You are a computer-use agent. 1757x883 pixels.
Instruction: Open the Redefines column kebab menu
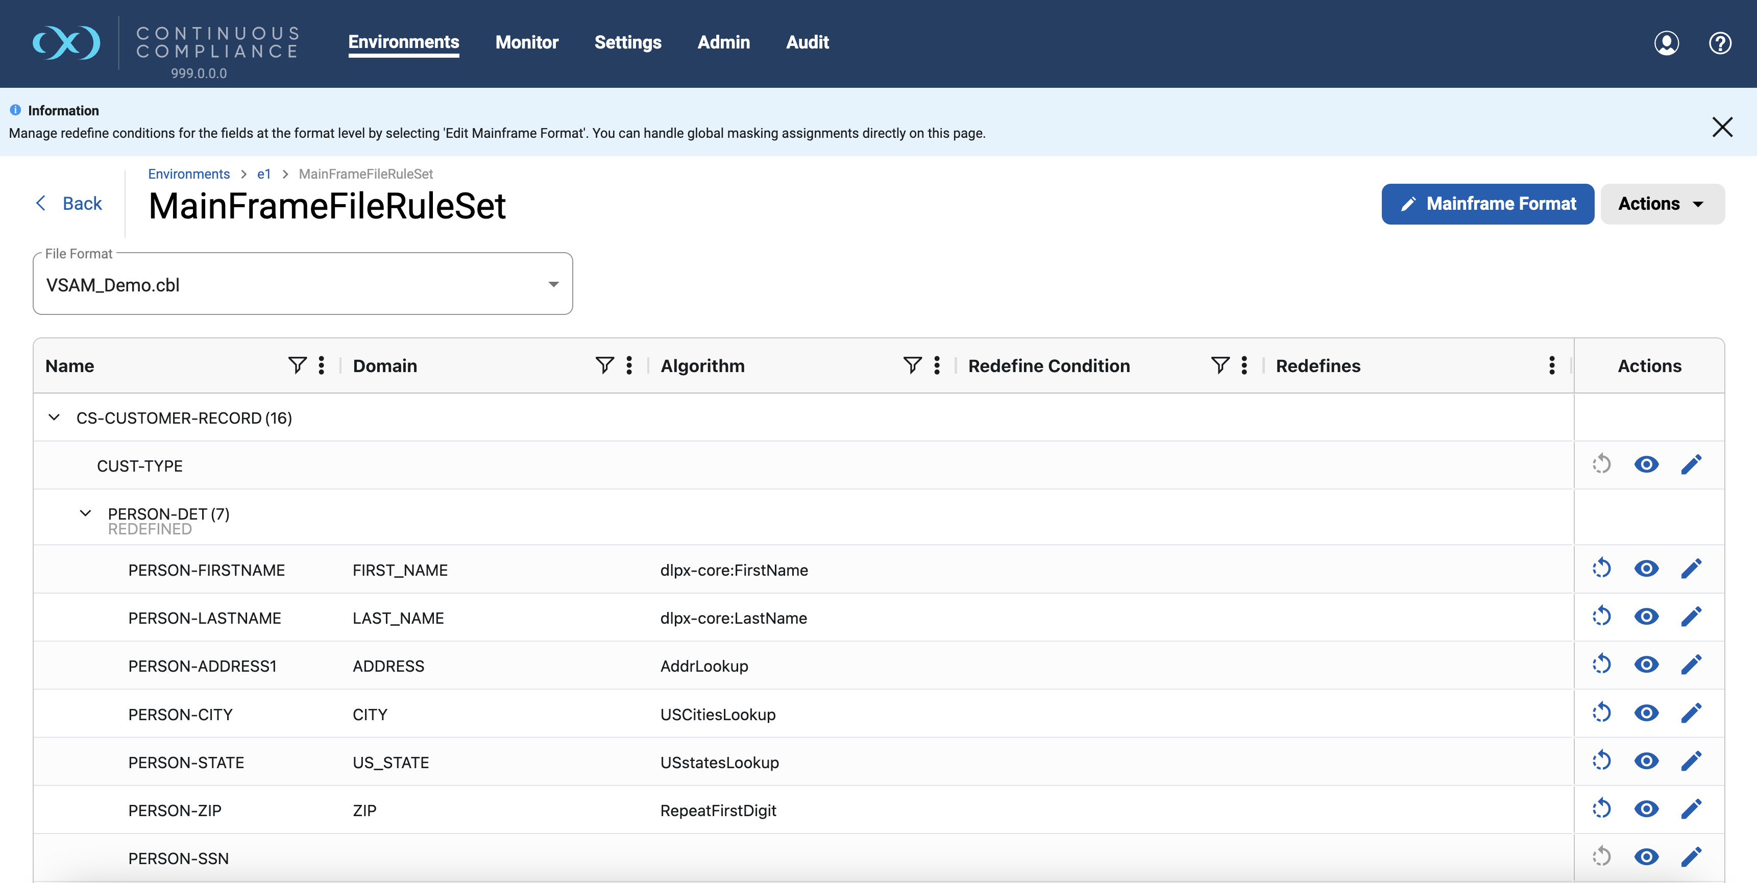[1552, 365]
